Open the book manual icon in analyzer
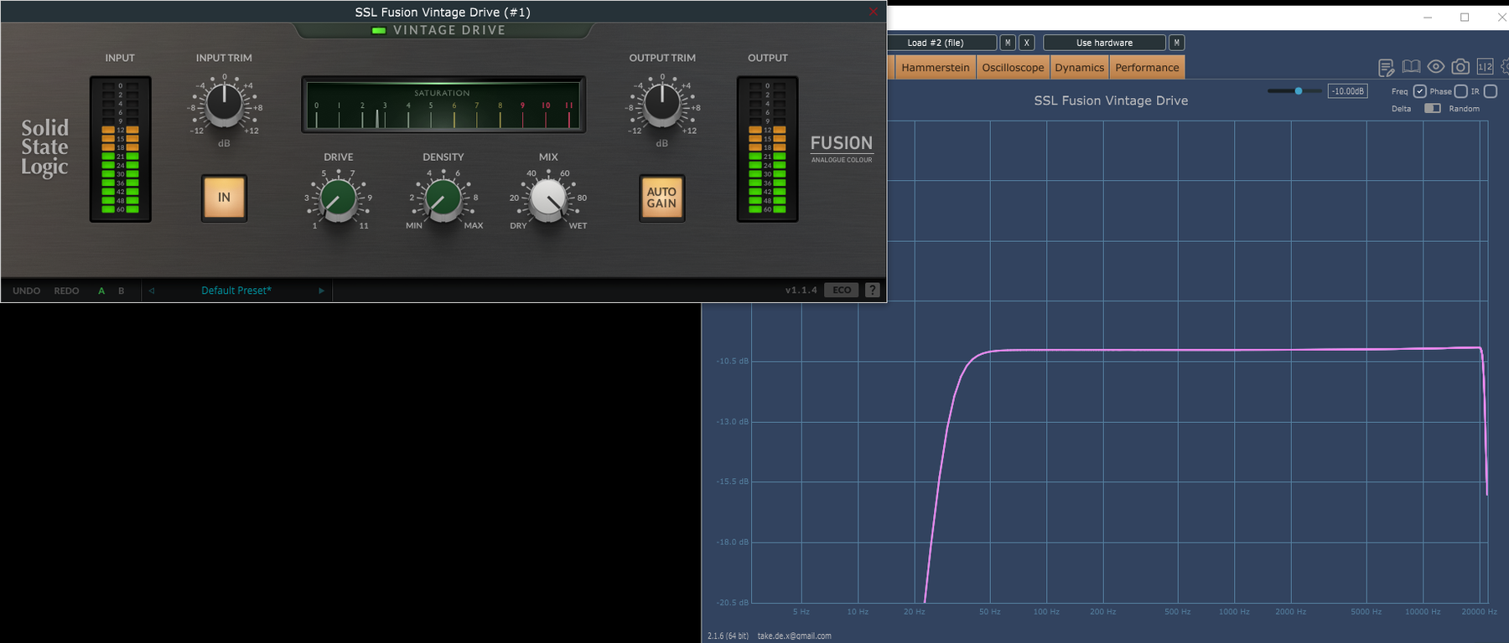The height and width of the screenshot is (643, 1509). tap(1412, 67)
